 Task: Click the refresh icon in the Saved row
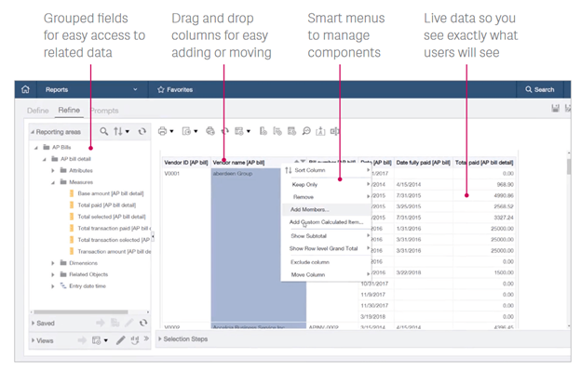(x=143, y=323)
